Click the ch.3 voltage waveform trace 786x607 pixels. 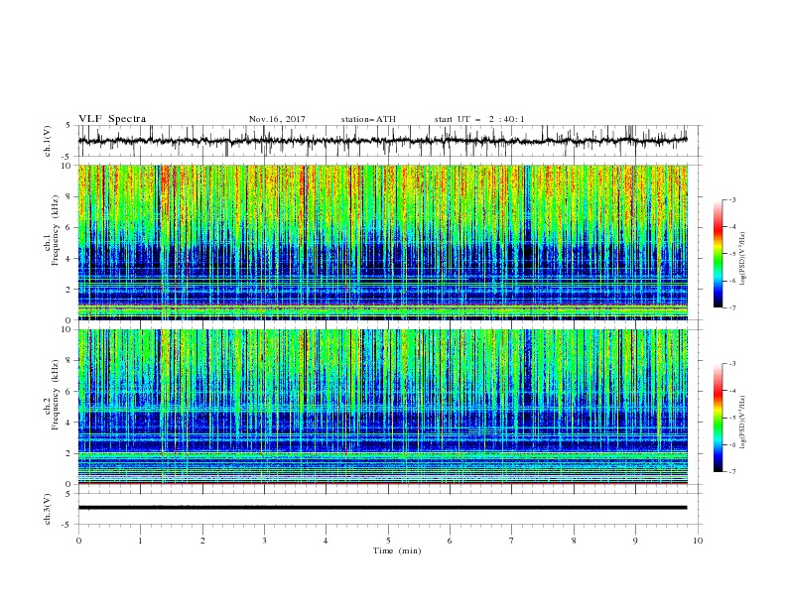[x=382, y=508]
